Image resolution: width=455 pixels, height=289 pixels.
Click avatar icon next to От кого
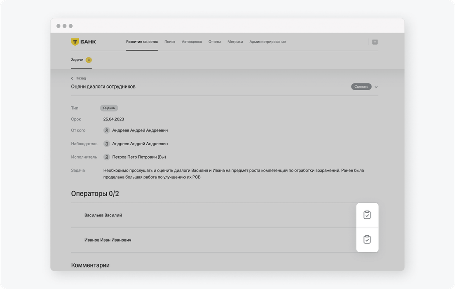click(106, 130)
